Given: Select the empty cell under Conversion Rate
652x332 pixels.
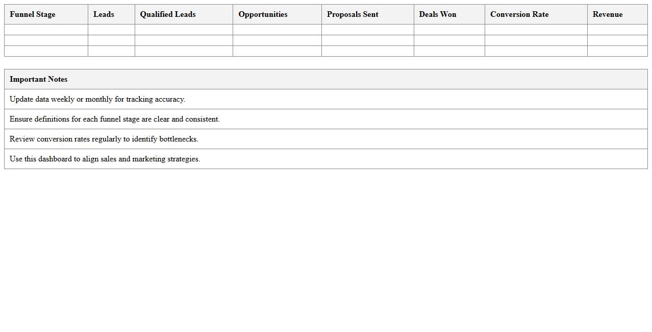Looking at the screenshot, I should click(x=536, y=30).
